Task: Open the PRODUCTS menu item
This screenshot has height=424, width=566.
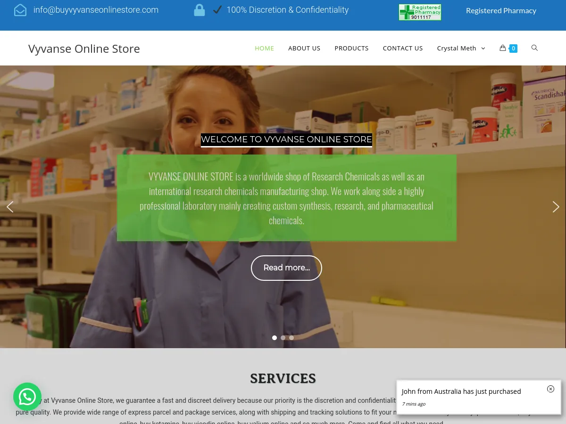Action: click(351, 48)
